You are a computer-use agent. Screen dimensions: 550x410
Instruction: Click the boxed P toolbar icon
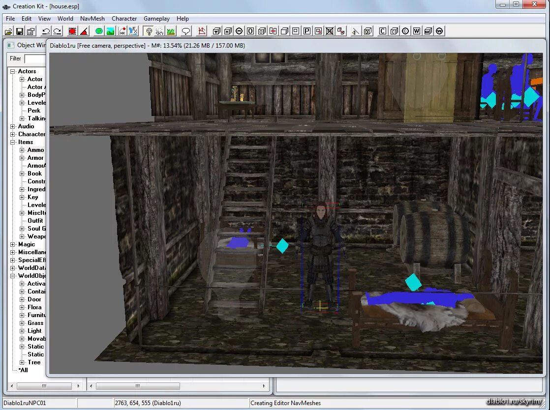(307, 31)
